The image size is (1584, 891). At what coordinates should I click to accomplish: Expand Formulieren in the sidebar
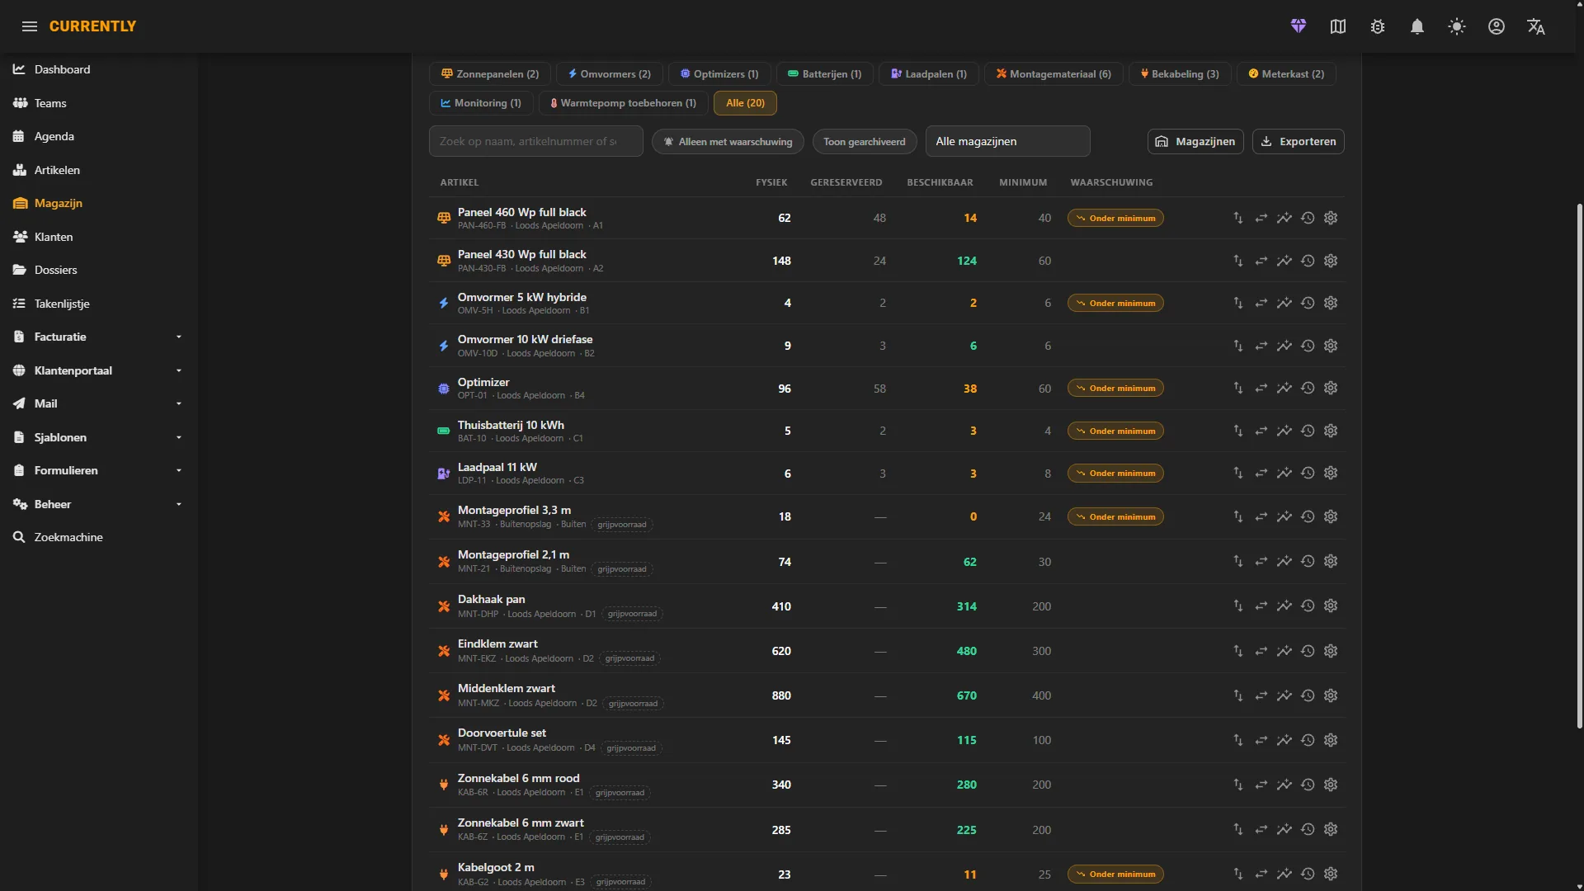(97, 470)
